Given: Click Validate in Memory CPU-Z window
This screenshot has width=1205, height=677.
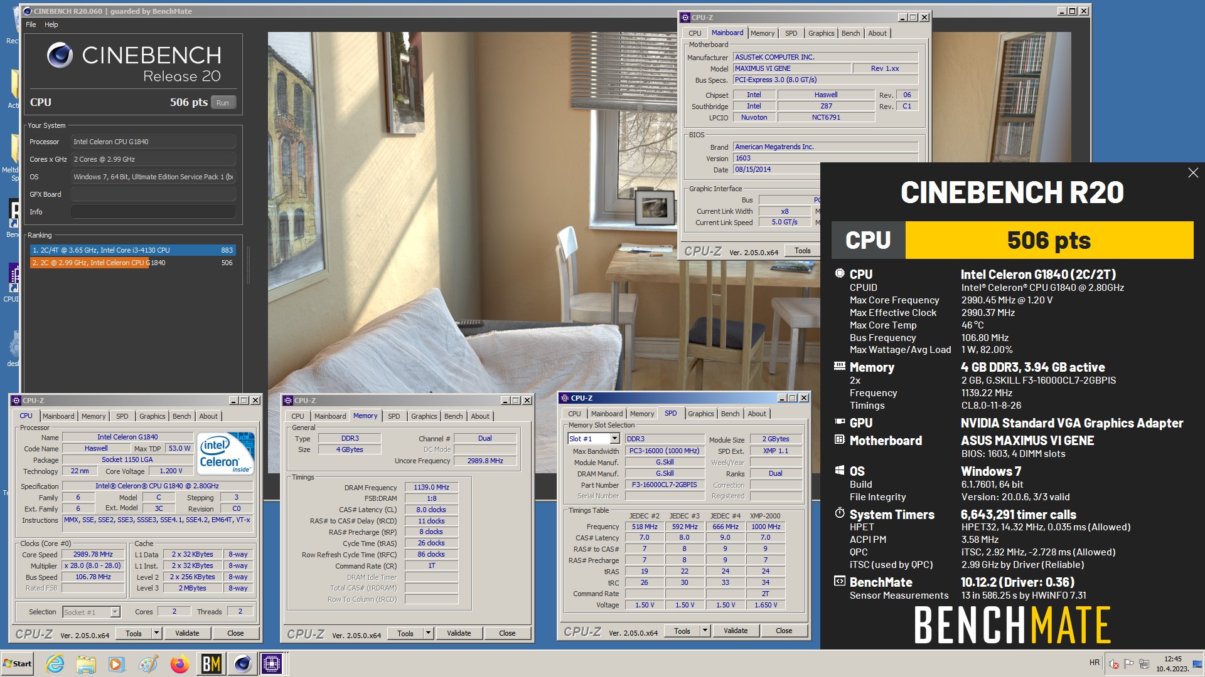Looking at the screenshot, I should 459,634.
